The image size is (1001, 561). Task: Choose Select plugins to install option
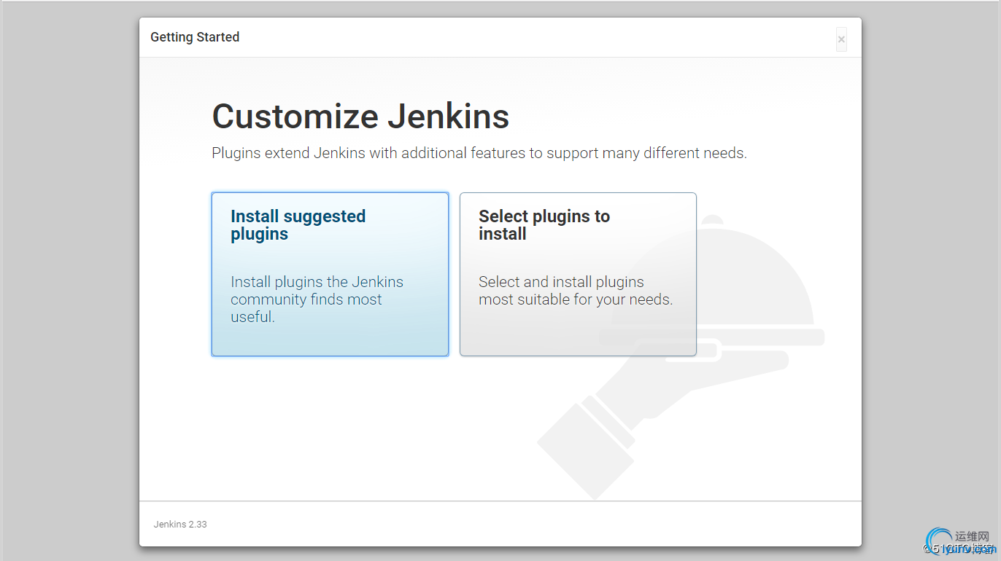click(578, 274)
